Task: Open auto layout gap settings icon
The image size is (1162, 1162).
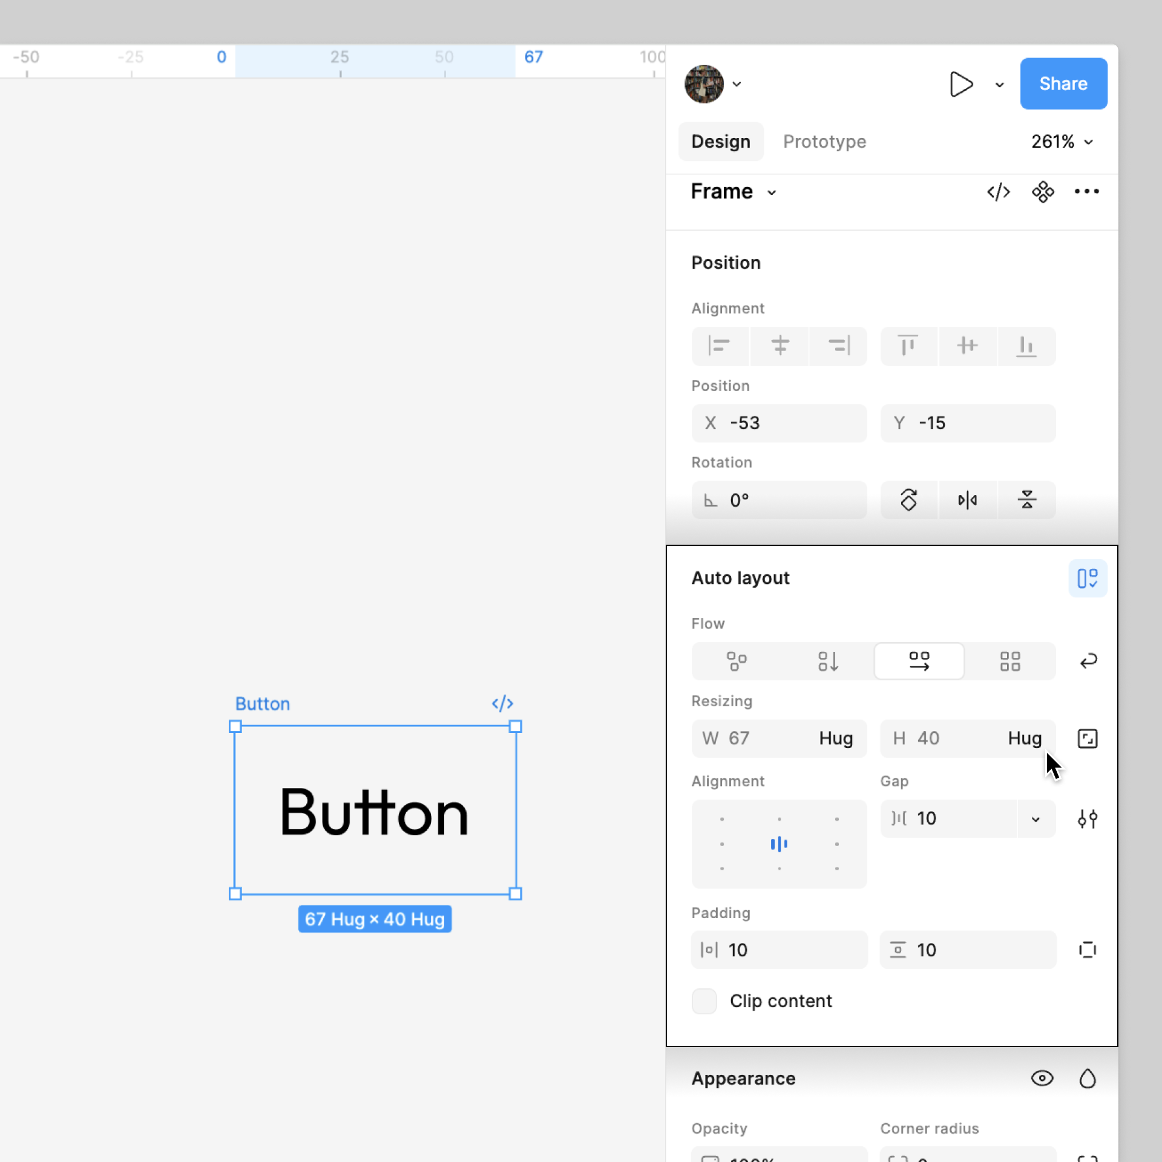Action: pos(1088,819)
